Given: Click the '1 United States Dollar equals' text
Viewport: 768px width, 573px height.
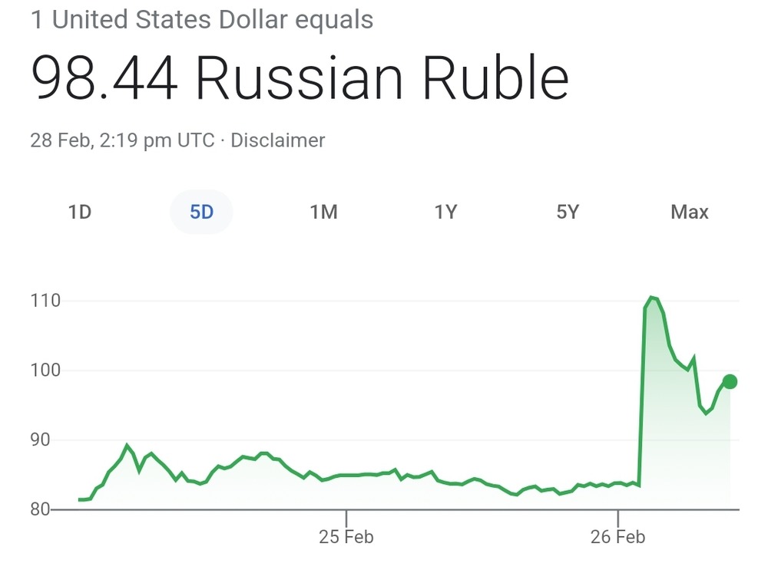Looking at the screenshot, I should (202, 20).
